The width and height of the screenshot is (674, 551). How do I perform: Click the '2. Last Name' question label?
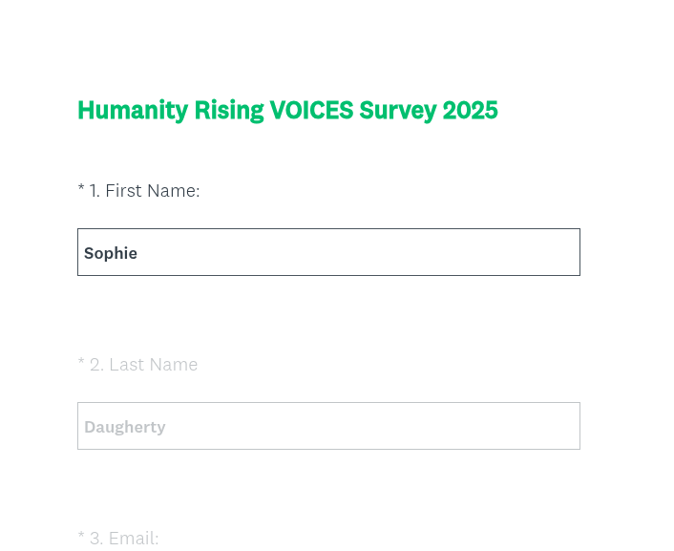pyautogui.click(x=143, y=365)
